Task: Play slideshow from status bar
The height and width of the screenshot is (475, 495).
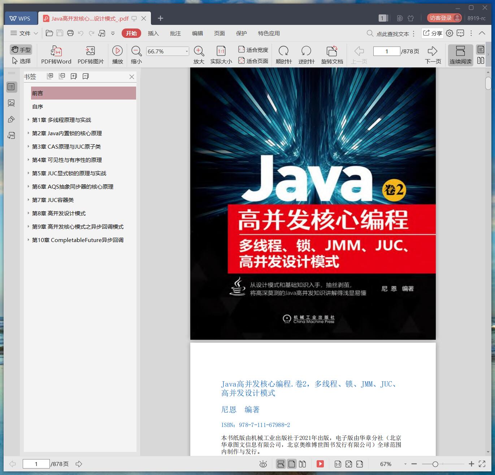Action: pyautogui.click(x=320, y=464)
